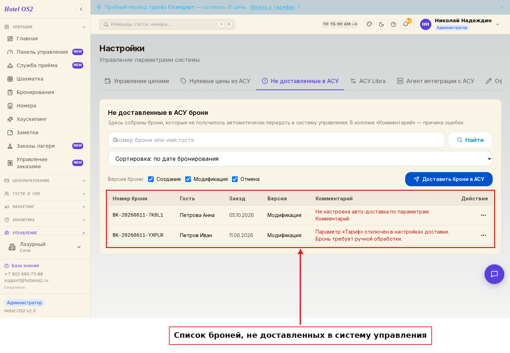The image size is (510, 353).
Task: Open the sorting dropdown by booking date
Action: (x=300, y=159)
